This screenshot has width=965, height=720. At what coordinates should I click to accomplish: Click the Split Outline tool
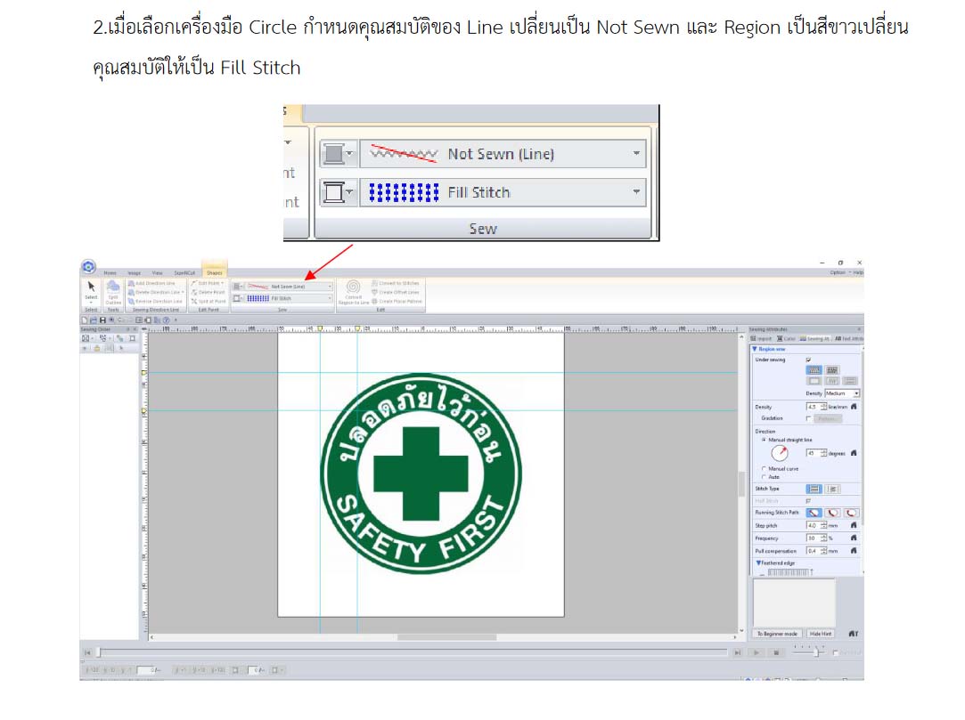(x=113, y=291)
